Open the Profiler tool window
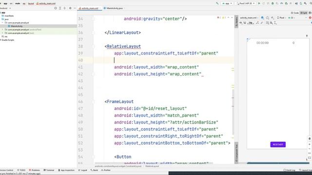 pyautogui.click(x=106, y=170)
